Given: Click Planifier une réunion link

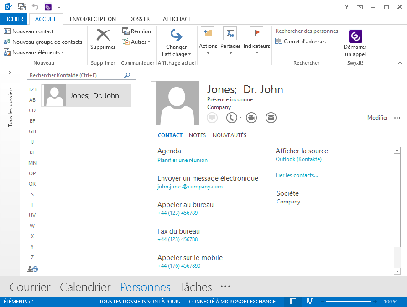Looking at the screenshot, I should tap(182, 160).
